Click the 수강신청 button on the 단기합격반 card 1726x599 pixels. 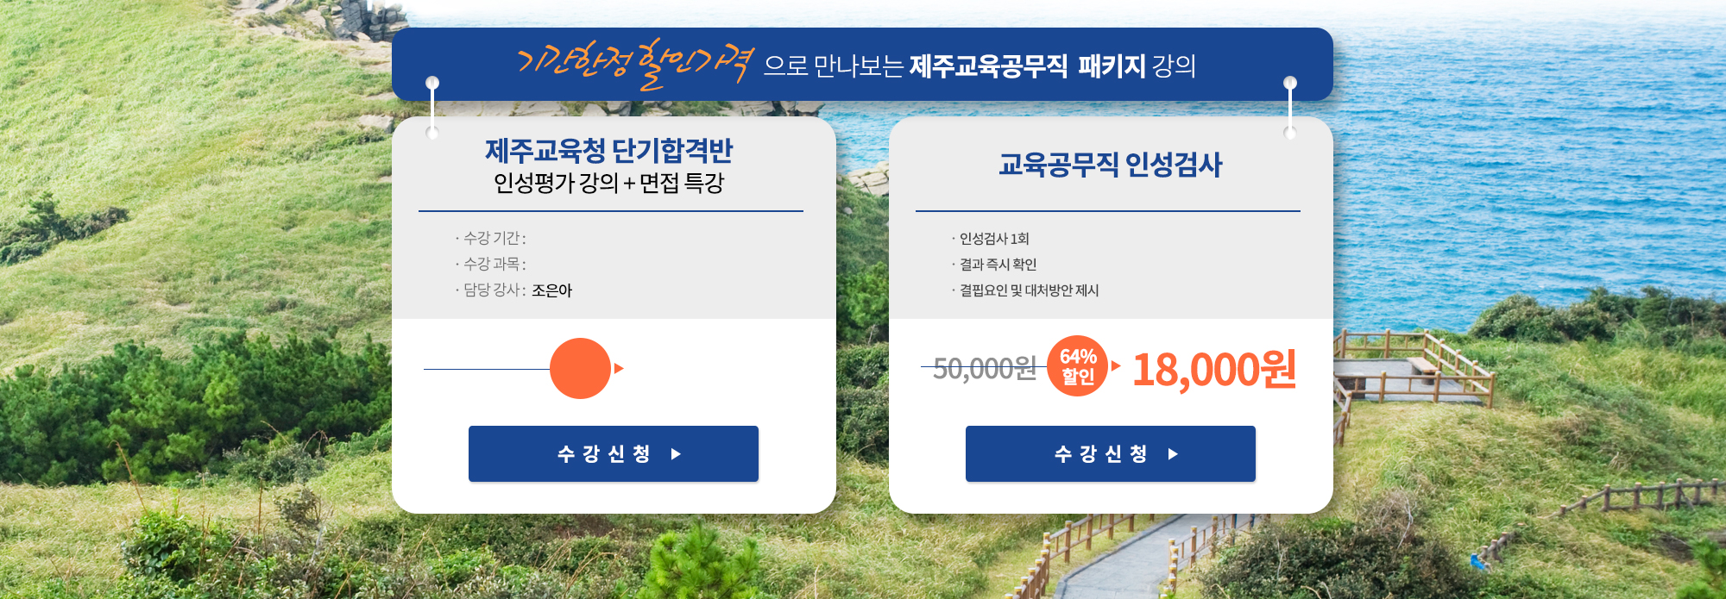(613, 454)
